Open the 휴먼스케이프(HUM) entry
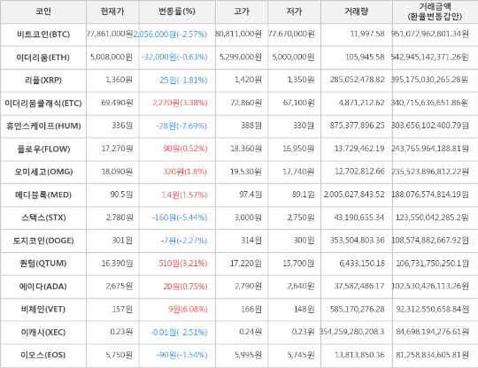 point(43,126)
